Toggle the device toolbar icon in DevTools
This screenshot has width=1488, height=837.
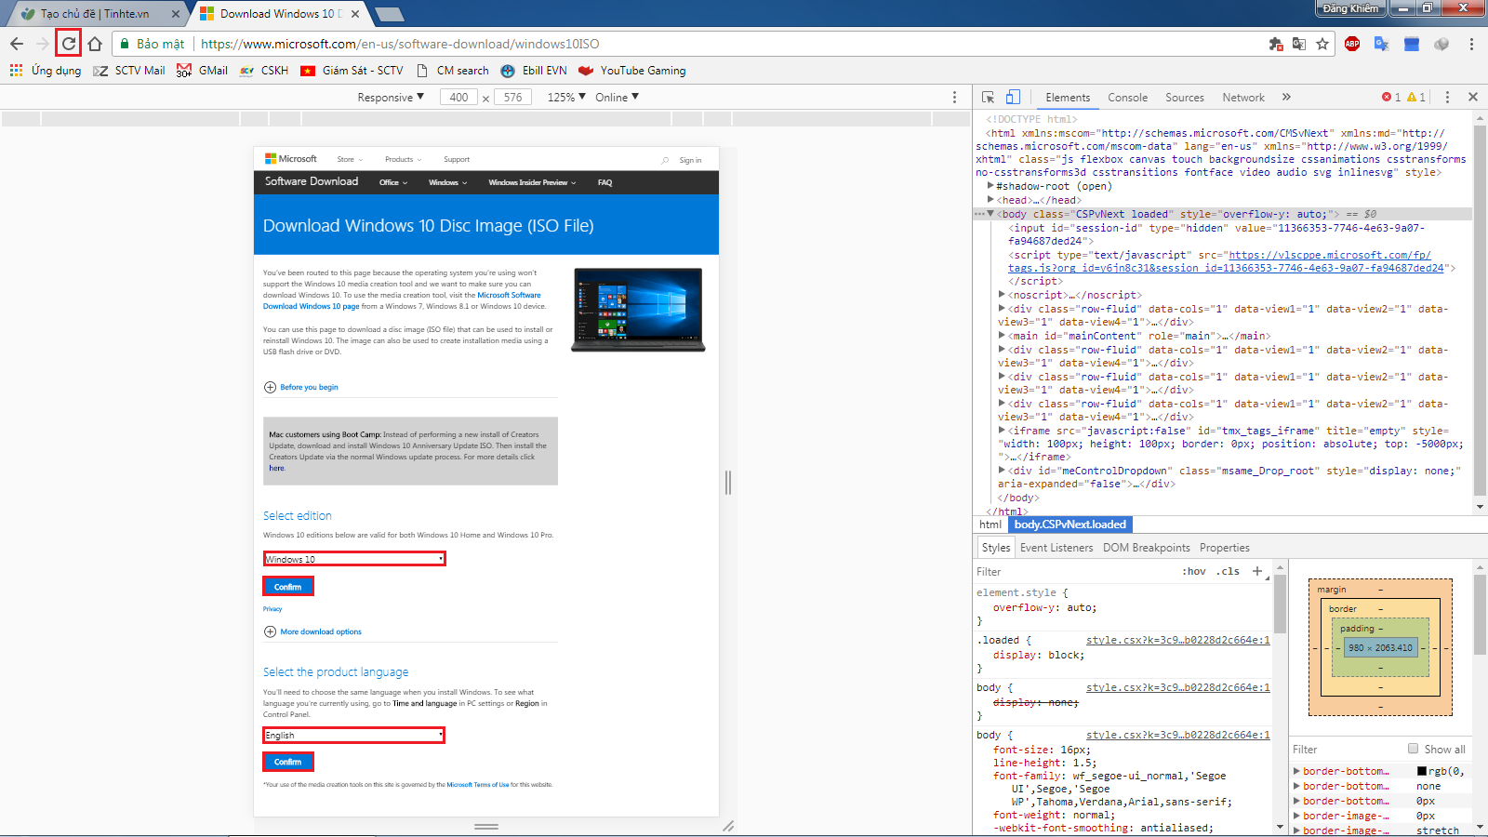1013,97
